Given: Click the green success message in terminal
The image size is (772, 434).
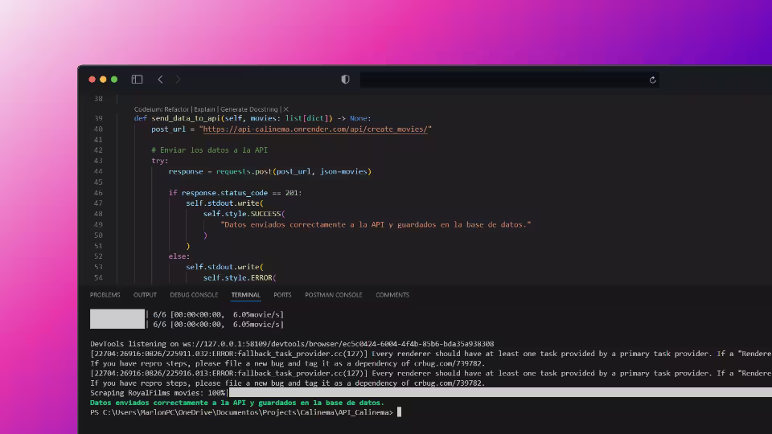Looking at the screenshot, I should pyautogui.click(x=236, y=403).
